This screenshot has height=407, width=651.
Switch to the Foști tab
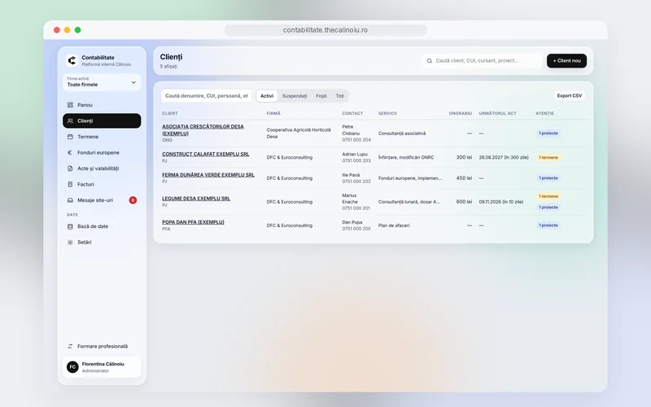321,96
